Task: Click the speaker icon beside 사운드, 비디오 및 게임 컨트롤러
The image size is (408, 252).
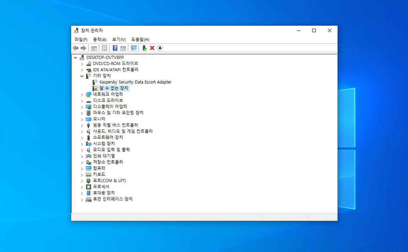Action: click(x=89, y=131)
